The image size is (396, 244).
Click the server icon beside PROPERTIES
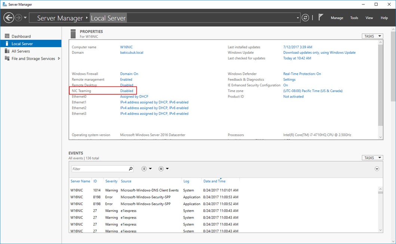73,34
